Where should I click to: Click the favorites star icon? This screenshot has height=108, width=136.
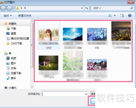(6, 24)
